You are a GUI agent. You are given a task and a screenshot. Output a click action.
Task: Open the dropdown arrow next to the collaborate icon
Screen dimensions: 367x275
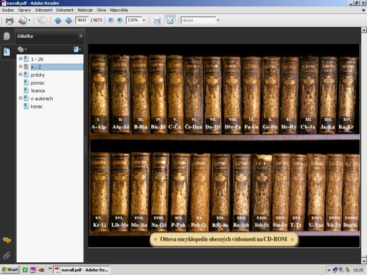[x=29, y=21]
